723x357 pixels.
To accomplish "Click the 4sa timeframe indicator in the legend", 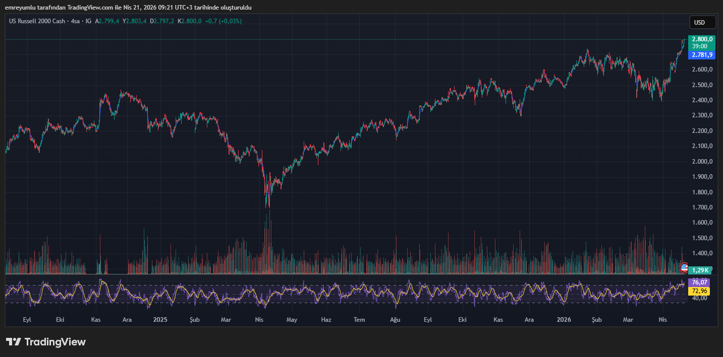I will pyautogui.click(x=74, y=21).
